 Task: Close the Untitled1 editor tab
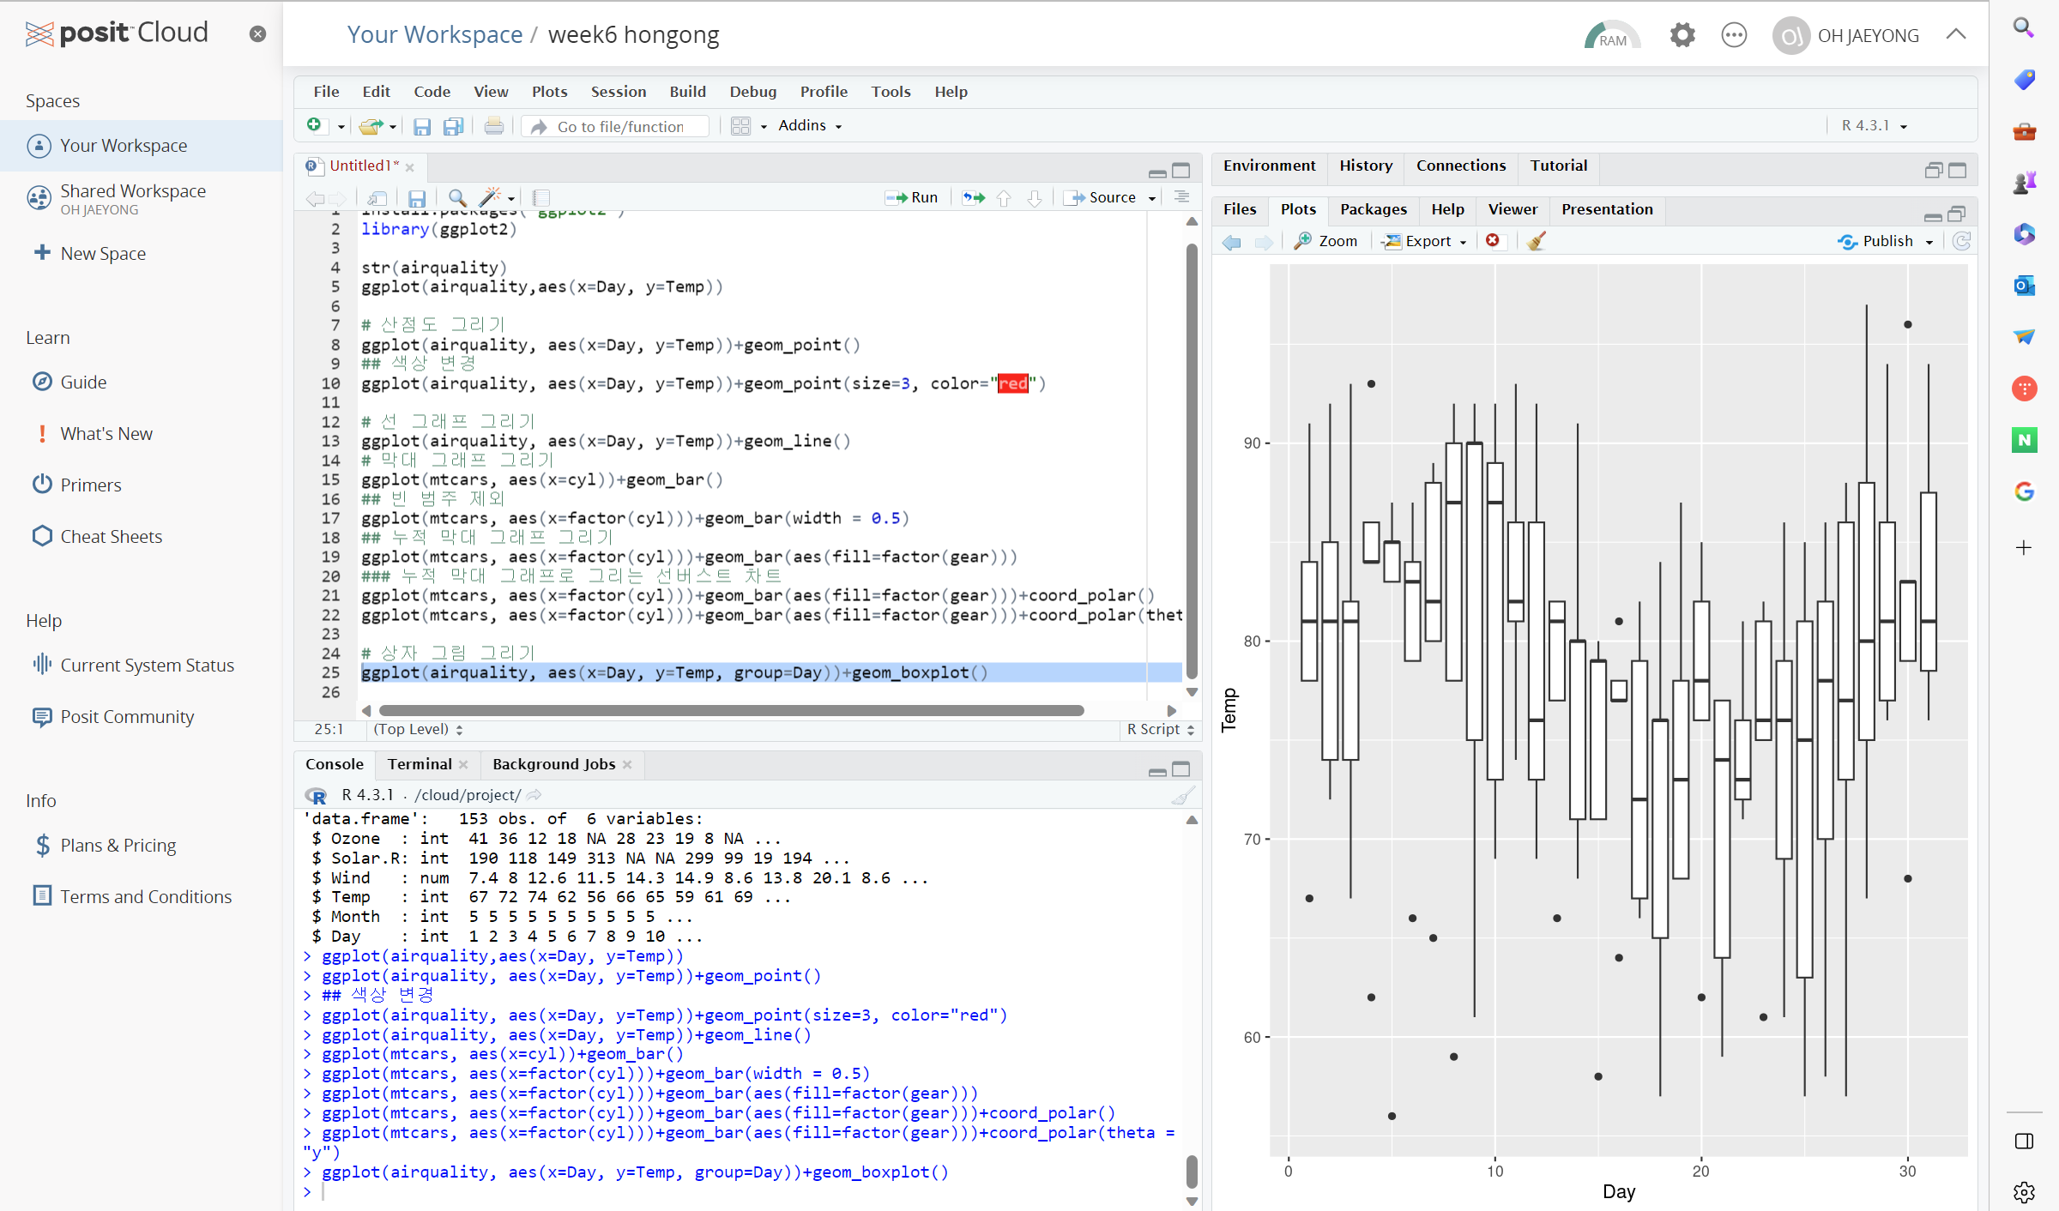pyautogui.click(x=410, y=167)
